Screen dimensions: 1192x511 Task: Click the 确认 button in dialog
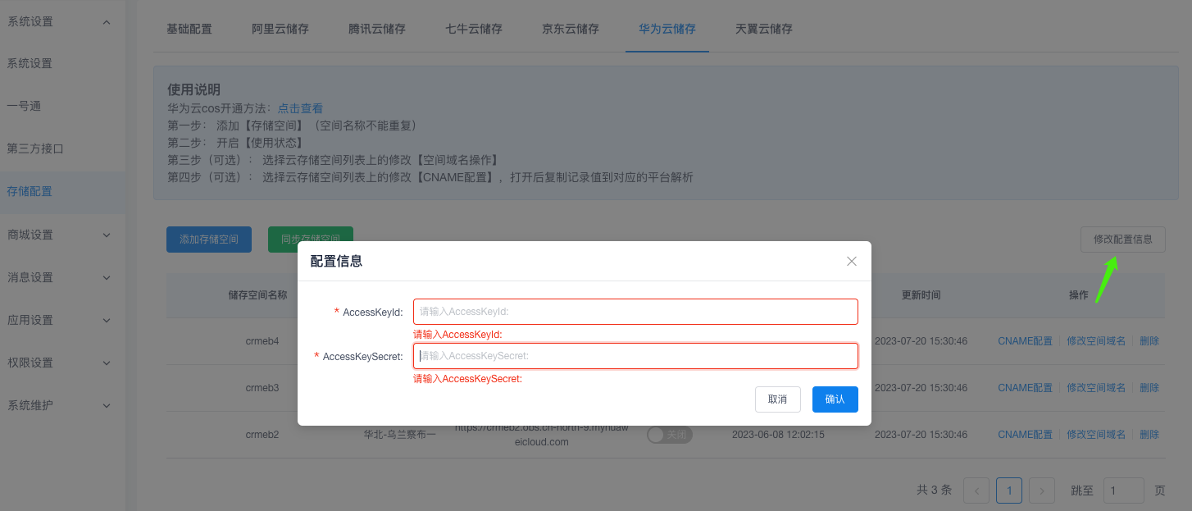tap(835, 399)
